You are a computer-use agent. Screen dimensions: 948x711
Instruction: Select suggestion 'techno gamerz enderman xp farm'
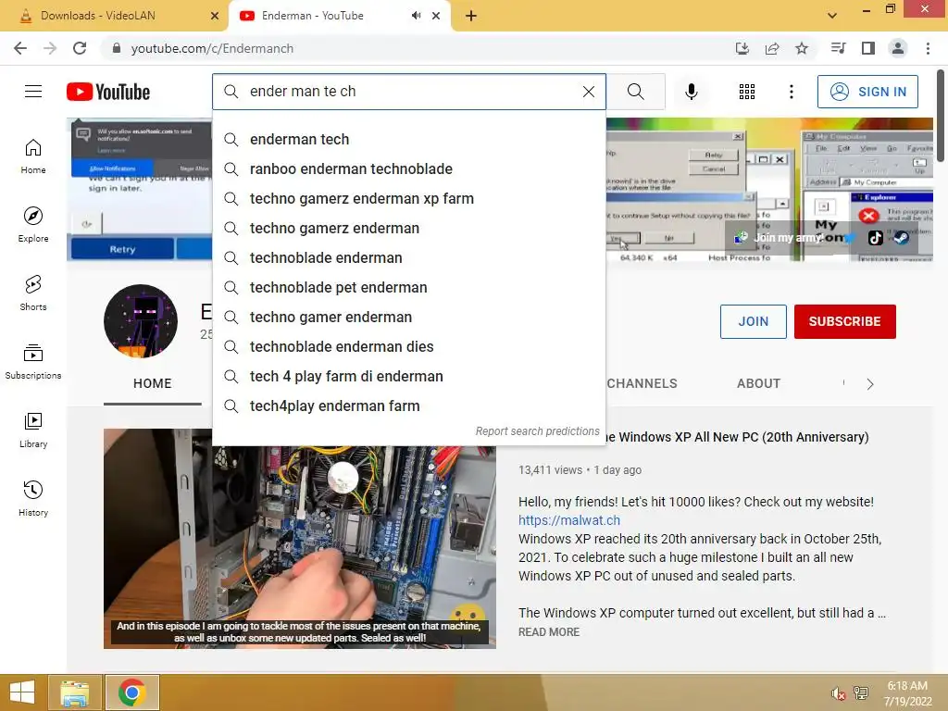point(408,198)
